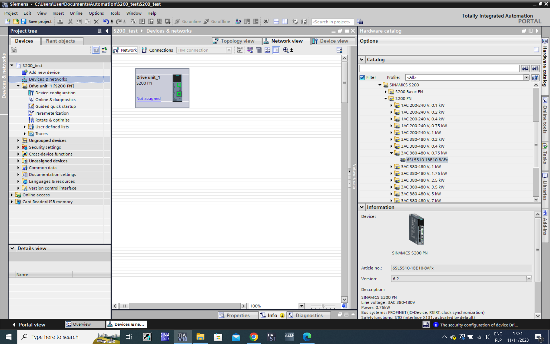Expand the Ungrouped devices tree node
The image size is (550, 344).
18,140
